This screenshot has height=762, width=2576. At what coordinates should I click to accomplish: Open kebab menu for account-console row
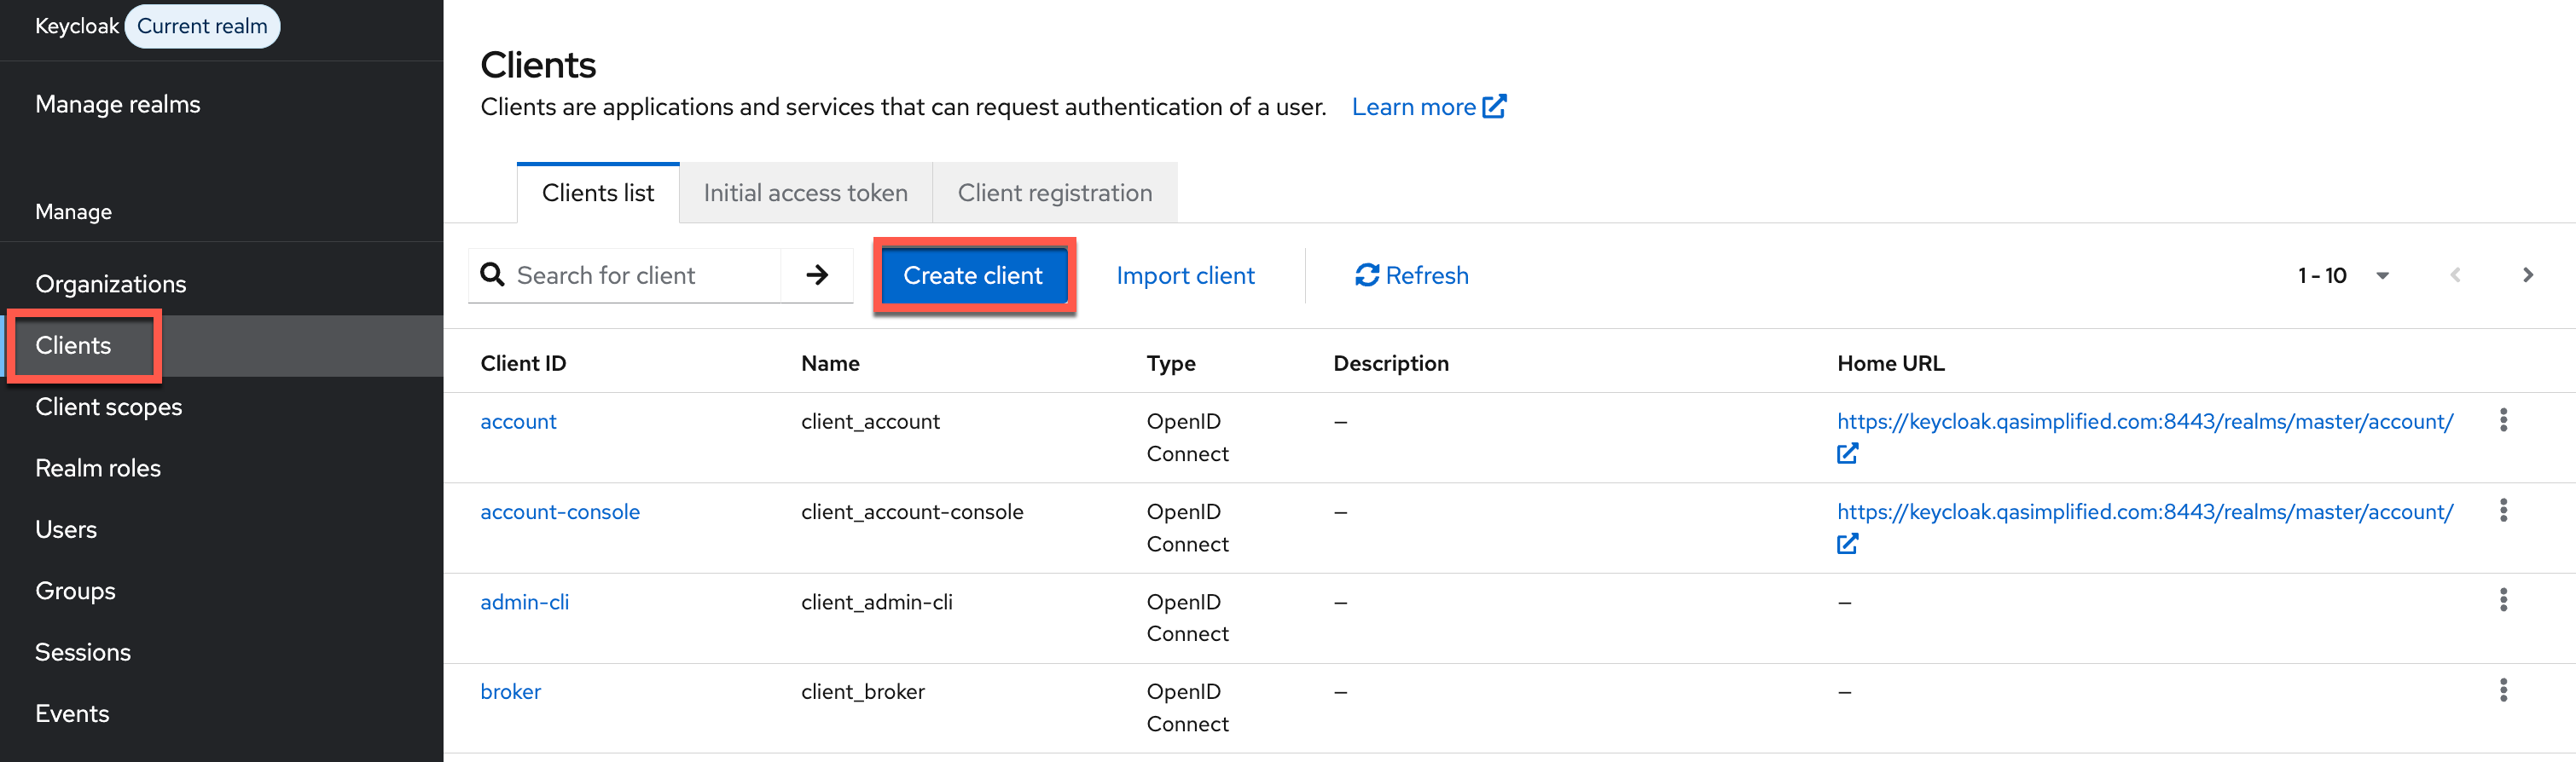tap(2502, 511)
